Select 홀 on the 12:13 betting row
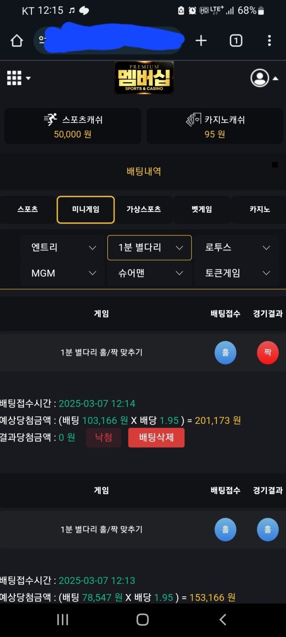Image resolution: width=286 pixels, height=637 pixels. 225,529
